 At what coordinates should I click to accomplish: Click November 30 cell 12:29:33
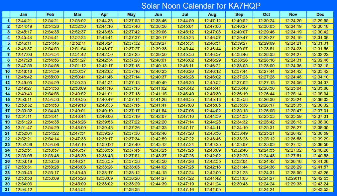click(293, 184)
